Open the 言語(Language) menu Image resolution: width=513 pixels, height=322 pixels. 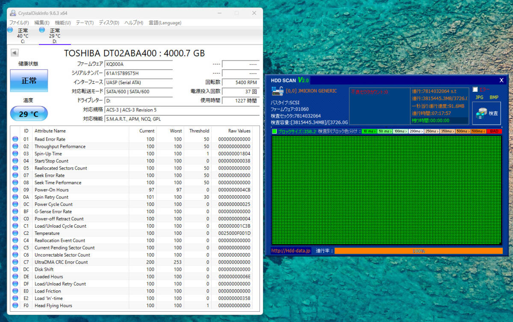coord(165,23)
